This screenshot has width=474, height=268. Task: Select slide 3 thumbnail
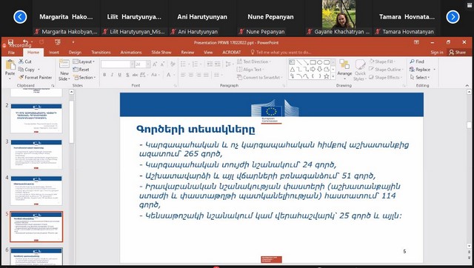point(36,154)
